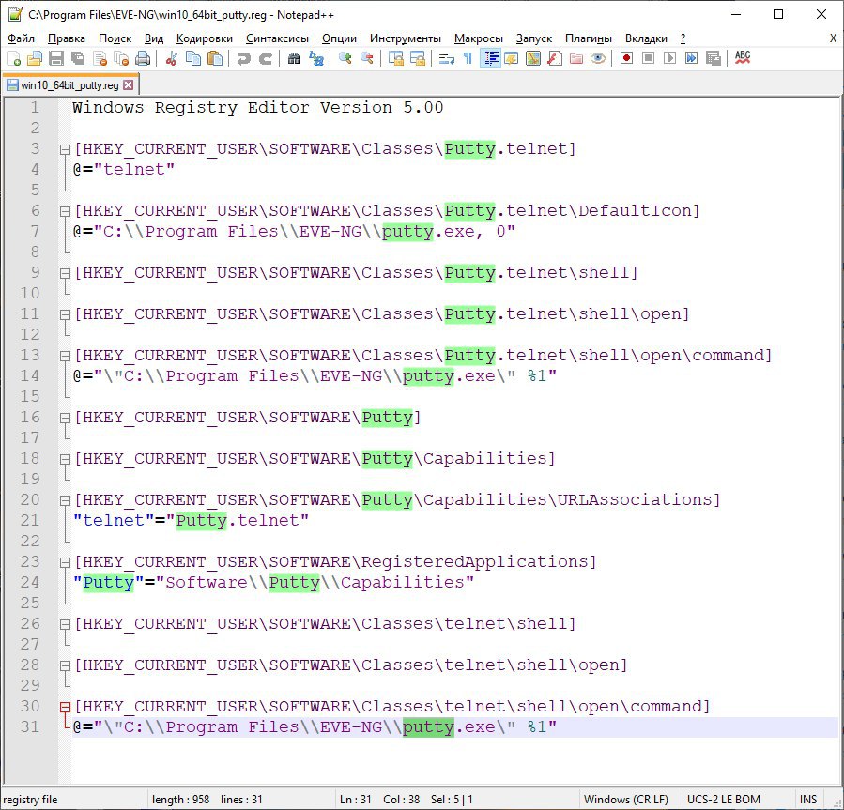Click the UCS-2 LE BOM encoding in status bar
Screen dimensions: 844x810
724,800
